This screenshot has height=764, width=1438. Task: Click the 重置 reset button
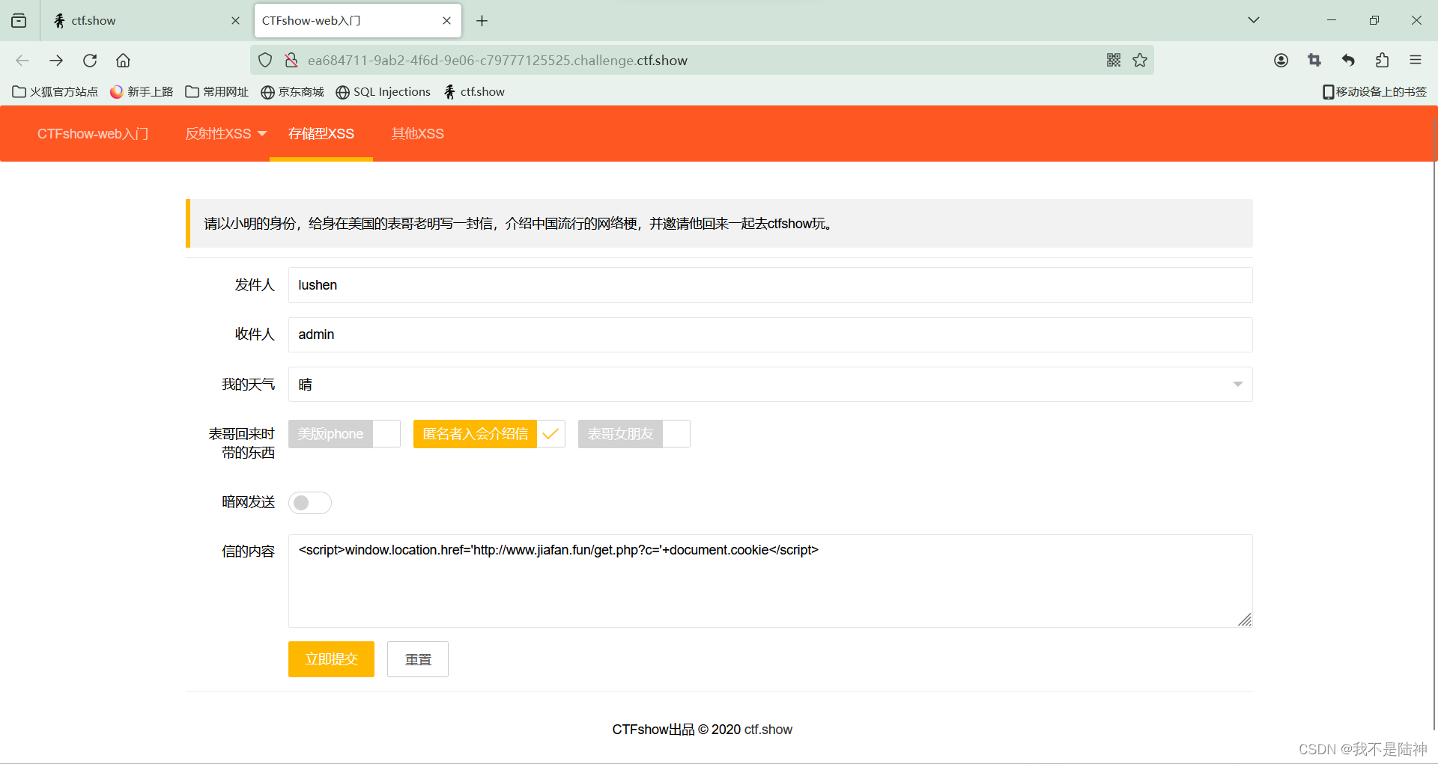point(418,659)
